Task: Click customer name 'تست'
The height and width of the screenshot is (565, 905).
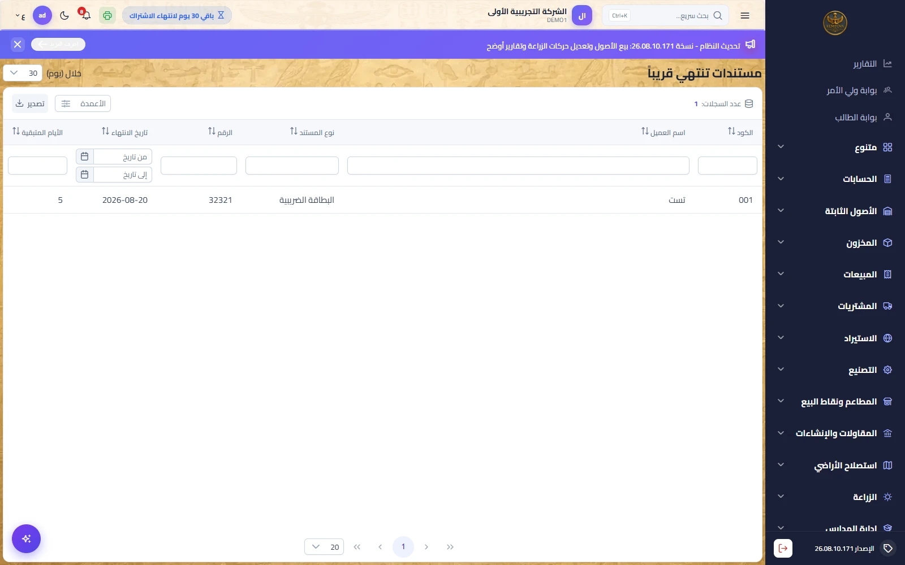Action: pos(677,200)
